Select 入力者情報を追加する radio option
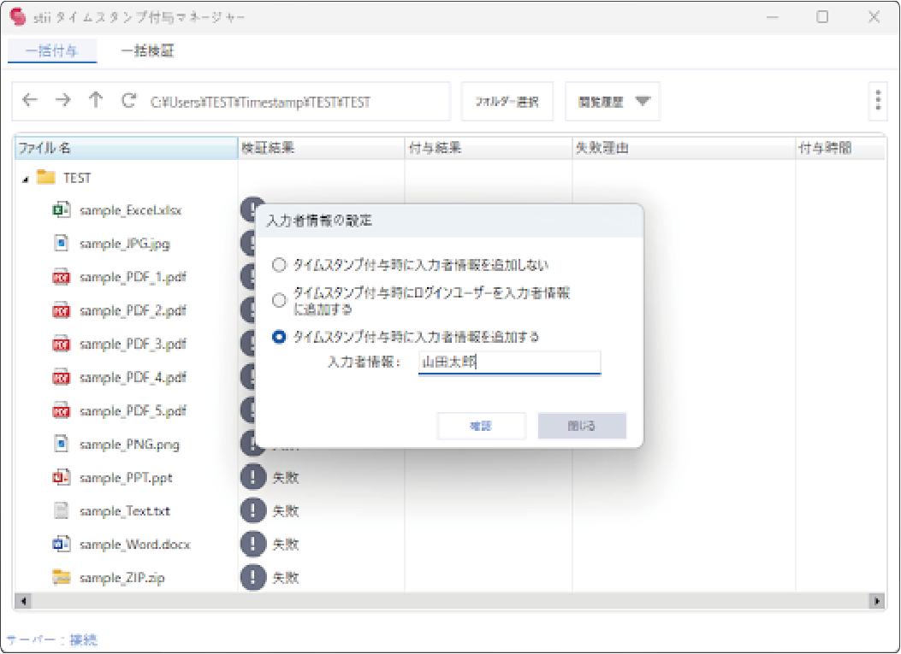Image resolution: width=901 pixels, height=654 pixels. [x=279, y=337]
